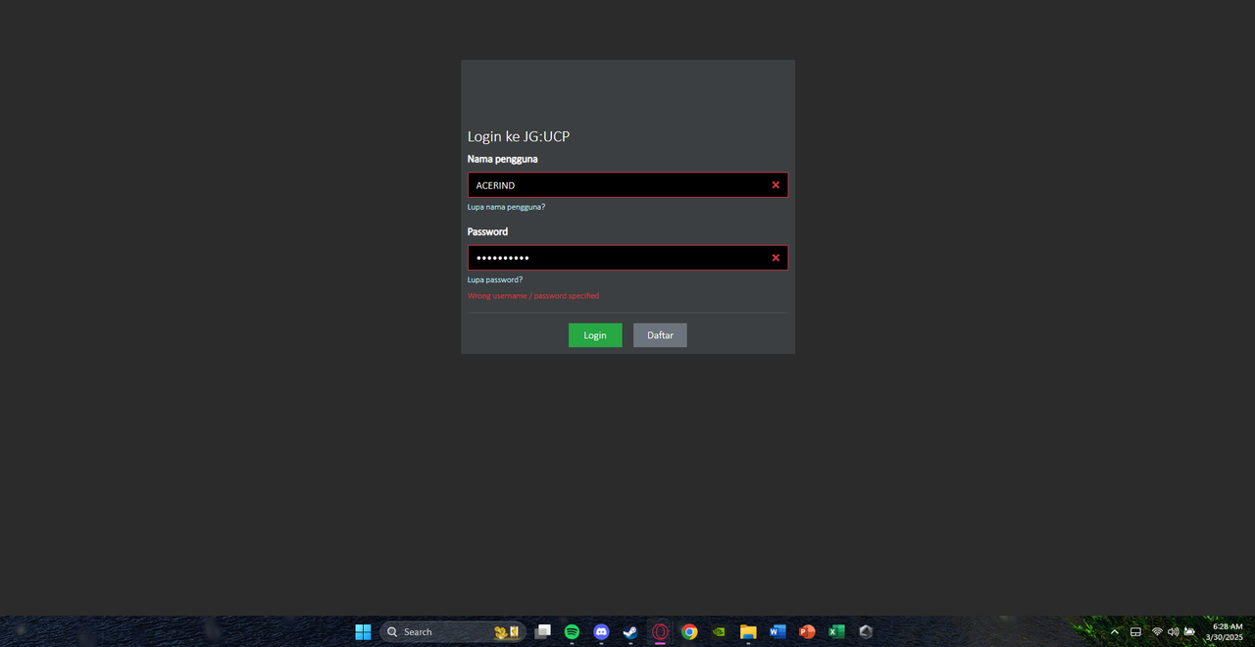This screenshot has width=1255, height=647.
Task: Click the red X in username field
Action: pos(776,185)
